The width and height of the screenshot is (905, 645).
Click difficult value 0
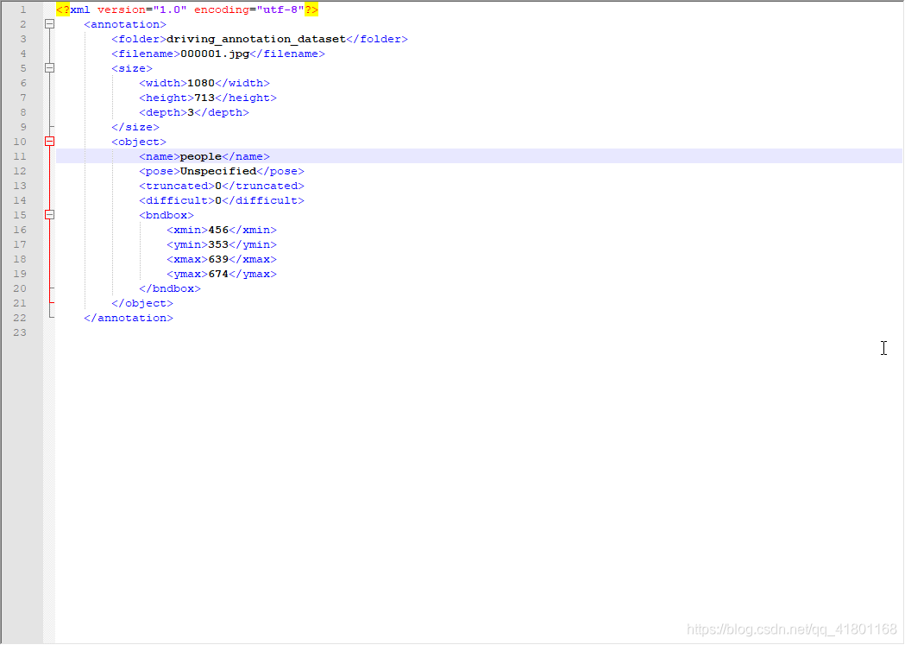click(218, 200)
